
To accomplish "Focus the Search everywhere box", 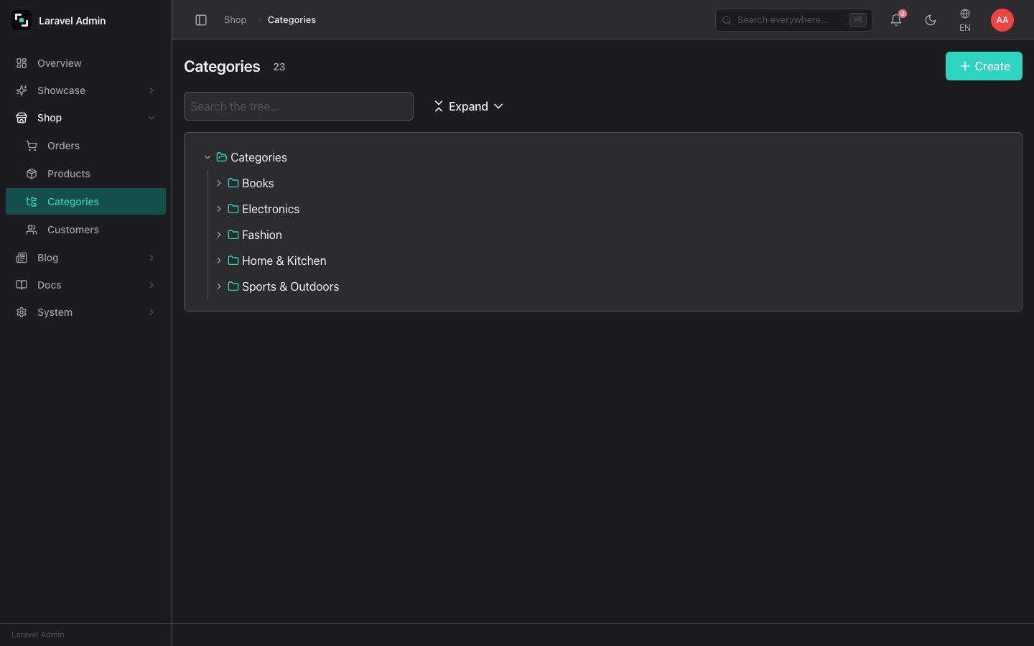I will coord(794,20).
